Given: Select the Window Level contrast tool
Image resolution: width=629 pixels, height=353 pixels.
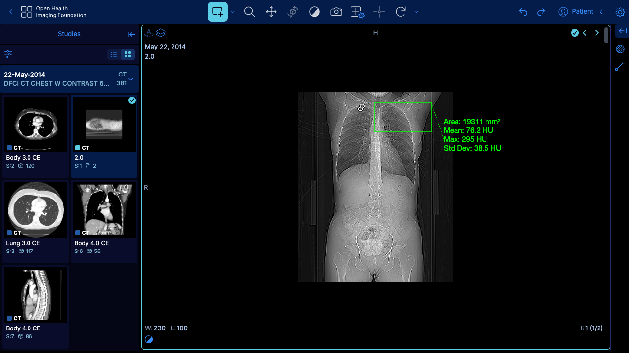Looking at the screenshot, I should pyautogui.click(x=314, y=12).
